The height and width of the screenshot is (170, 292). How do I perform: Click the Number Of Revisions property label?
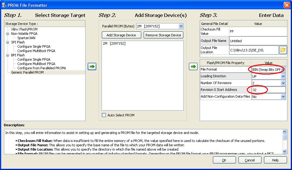point(216,83)
